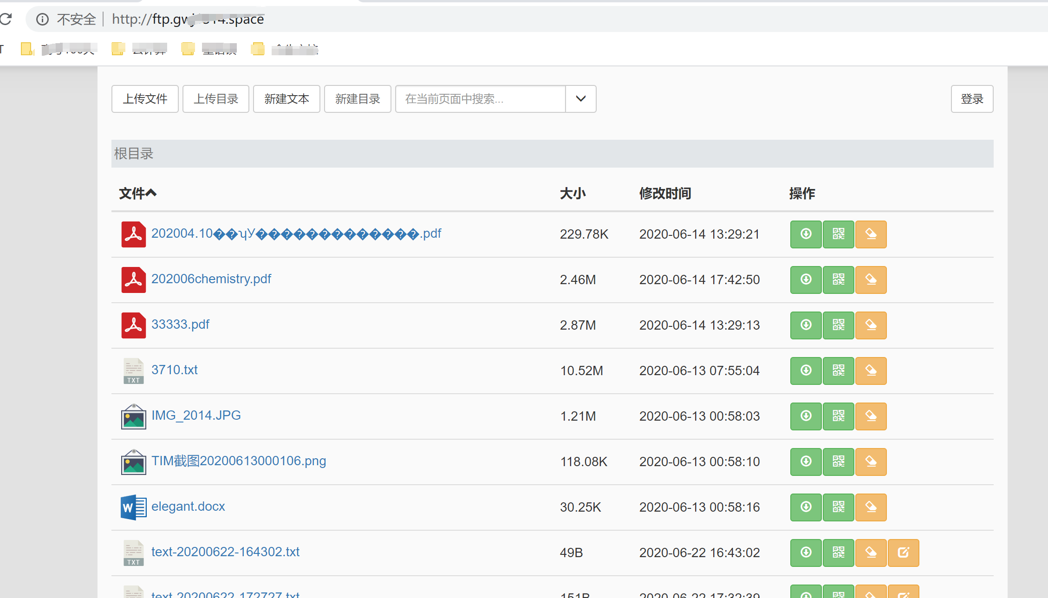Image resolution: width=1048 pixels, height=598 pixels.
Task: Click the image icon beside IMG_2014.JPG
Action: [133, 416]
